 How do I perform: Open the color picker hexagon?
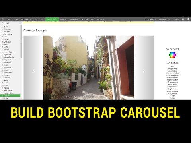tap(172, 55)
